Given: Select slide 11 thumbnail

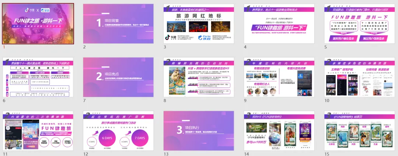Looking at the screenshot, I should pyautogui.click(x=38, y=131).
